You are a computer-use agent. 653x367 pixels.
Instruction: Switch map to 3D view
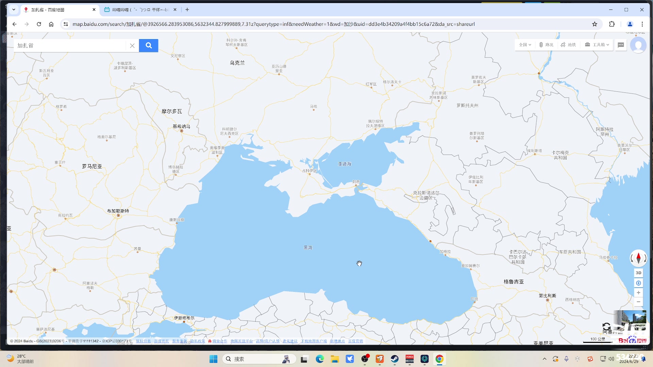[x=638, y=273]
